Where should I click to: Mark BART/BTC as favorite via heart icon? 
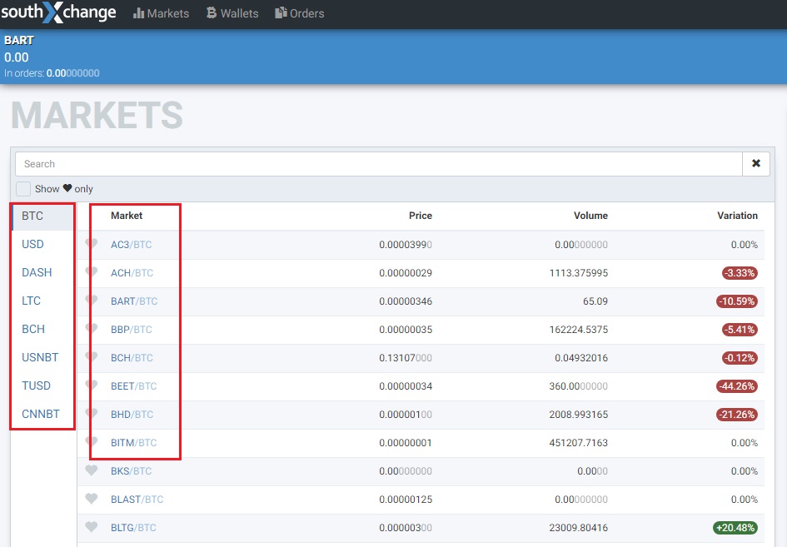tap(92, 300)
